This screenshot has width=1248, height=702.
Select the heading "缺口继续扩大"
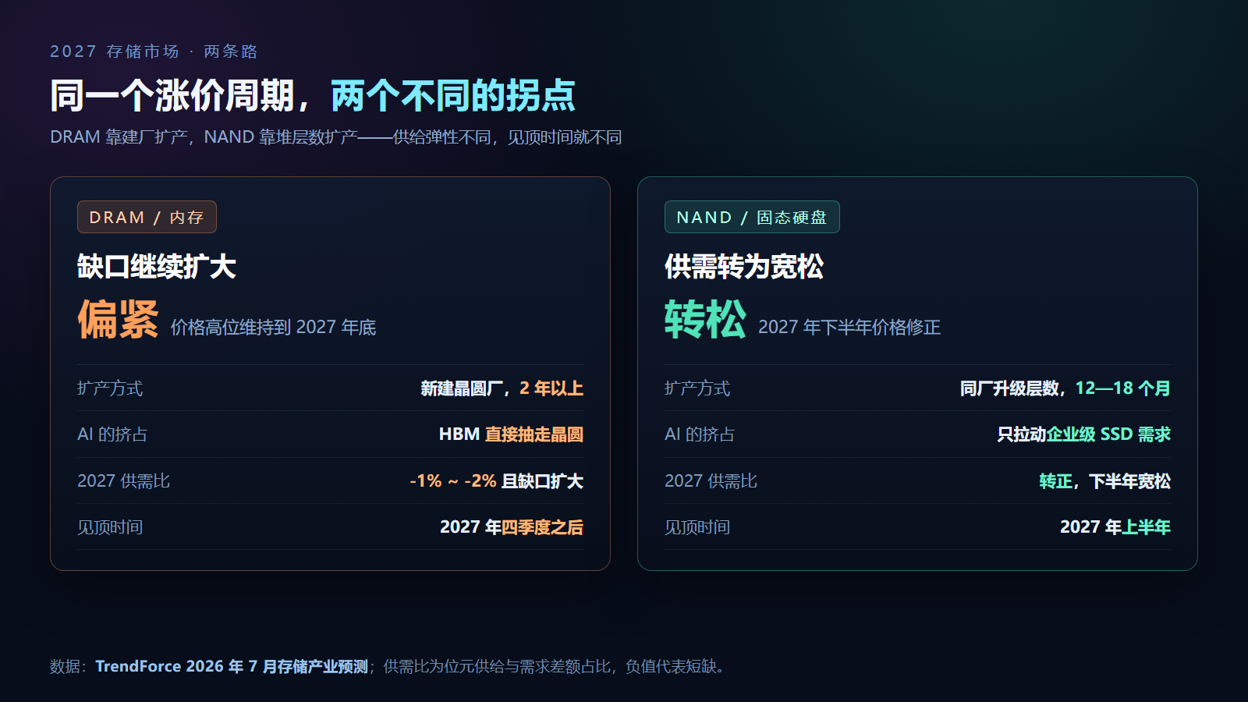click(157, 266)
